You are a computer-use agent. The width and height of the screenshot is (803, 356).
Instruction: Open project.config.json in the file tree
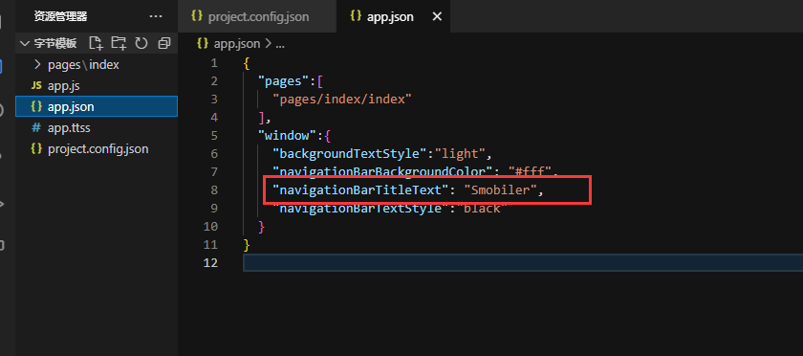click(97, 148)
